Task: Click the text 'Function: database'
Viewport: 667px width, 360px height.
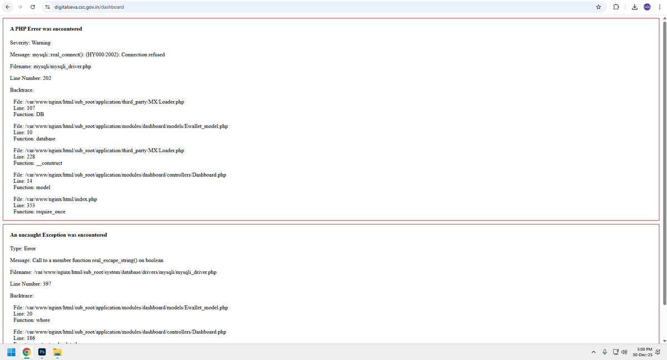Action: coord(34,138)
